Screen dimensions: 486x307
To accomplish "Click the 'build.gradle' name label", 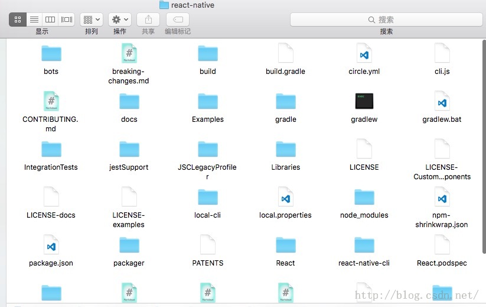I will click(285, 72).
